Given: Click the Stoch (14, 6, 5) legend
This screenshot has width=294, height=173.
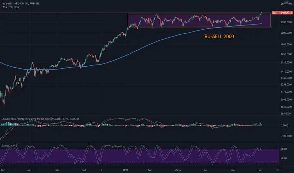Looking at the screenshot, I should pos(10,146).
